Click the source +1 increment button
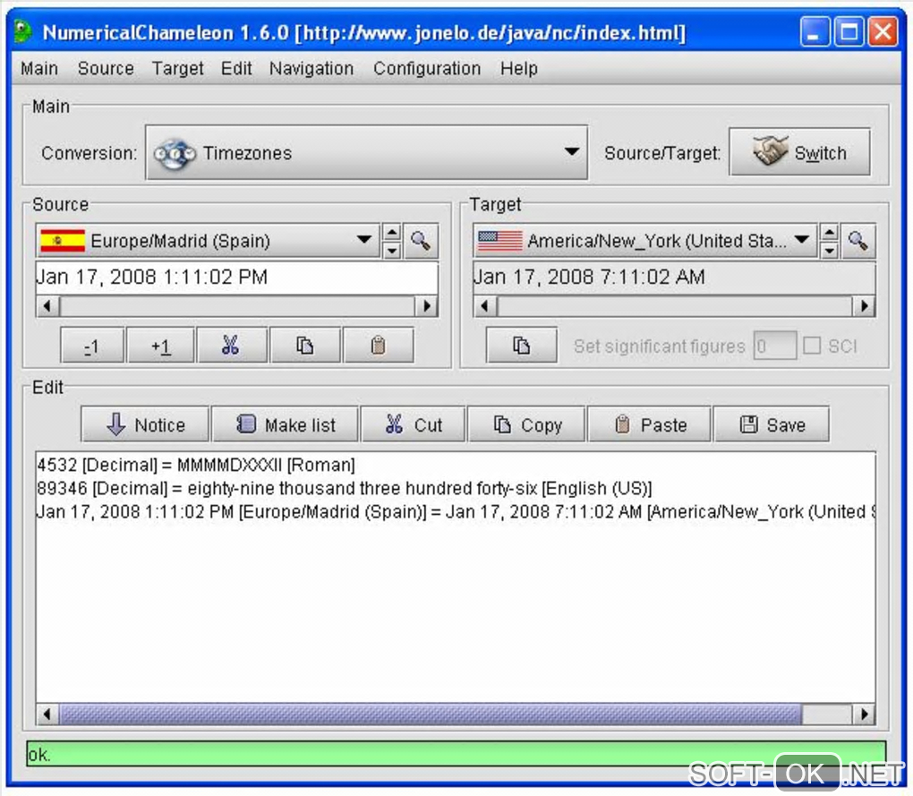The image size is (913, 796). 161,346
